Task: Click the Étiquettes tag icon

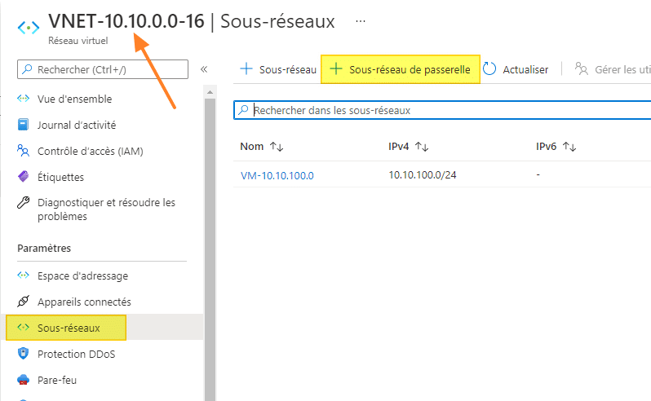Action: point(23,177)
